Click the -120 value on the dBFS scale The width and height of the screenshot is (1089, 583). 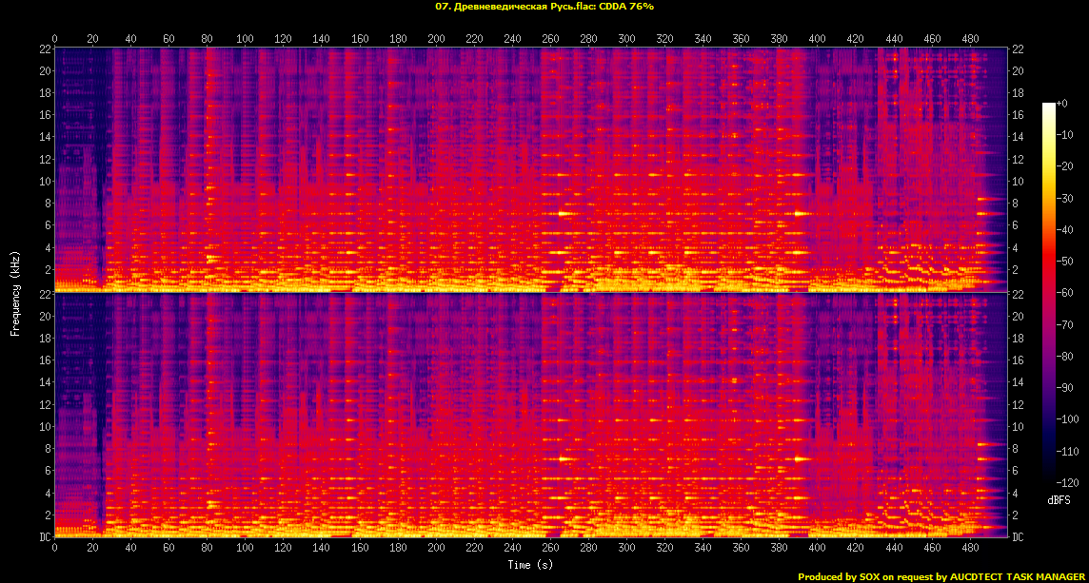[1071, 483]
